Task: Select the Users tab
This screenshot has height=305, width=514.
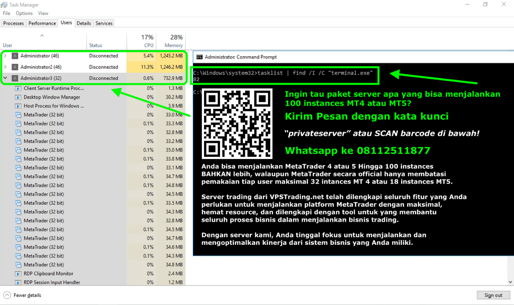Action: pos(66,23)
